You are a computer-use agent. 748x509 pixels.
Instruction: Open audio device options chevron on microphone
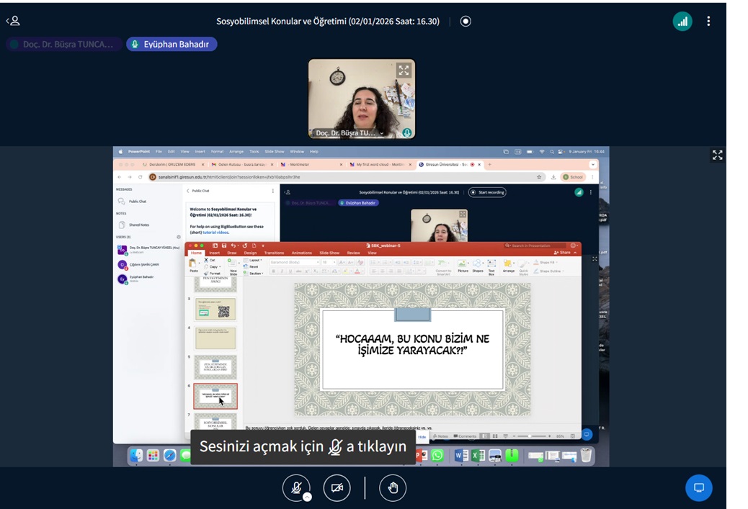[x=307, y=497]
